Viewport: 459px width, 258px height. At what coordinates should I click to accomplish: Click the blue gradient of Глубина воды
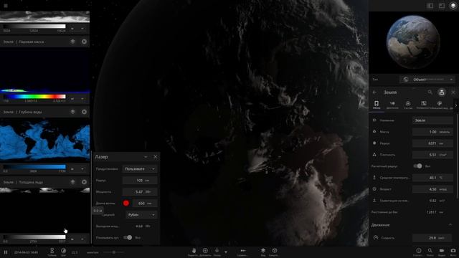pos(34,167)
